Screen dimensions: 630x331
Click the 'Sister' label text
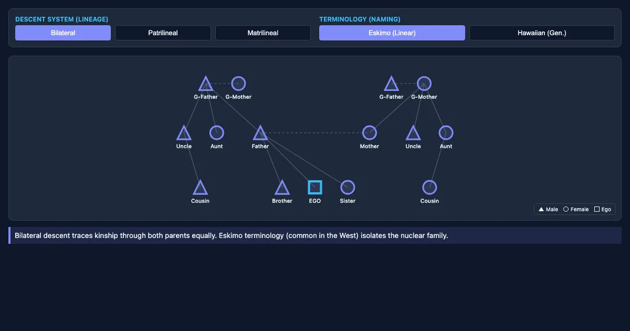[348, 201]
